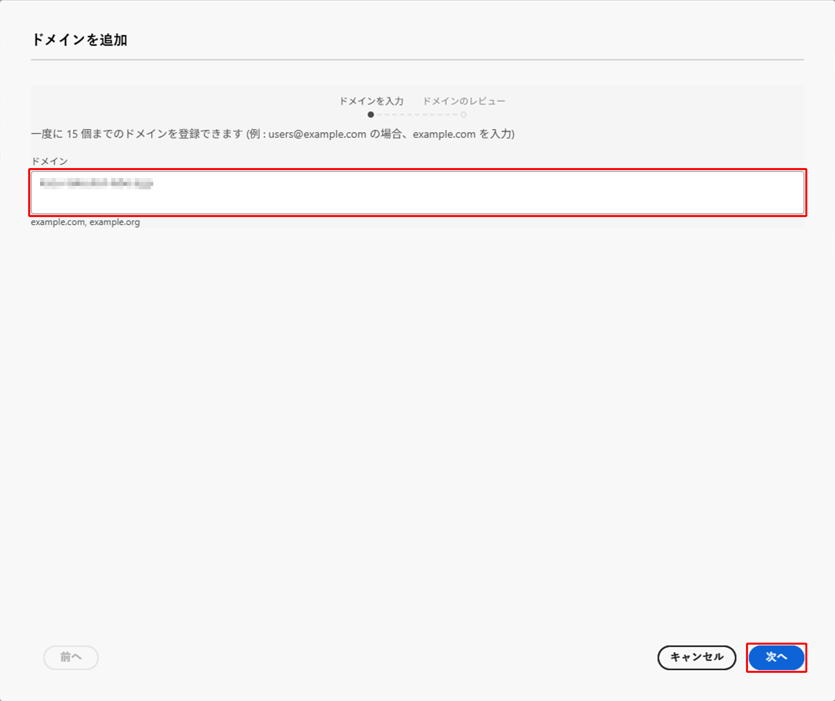This screenshot has width=835, height=701.
Task: Click the hollow review step indicator circle
Action: [x=463, y=115]
